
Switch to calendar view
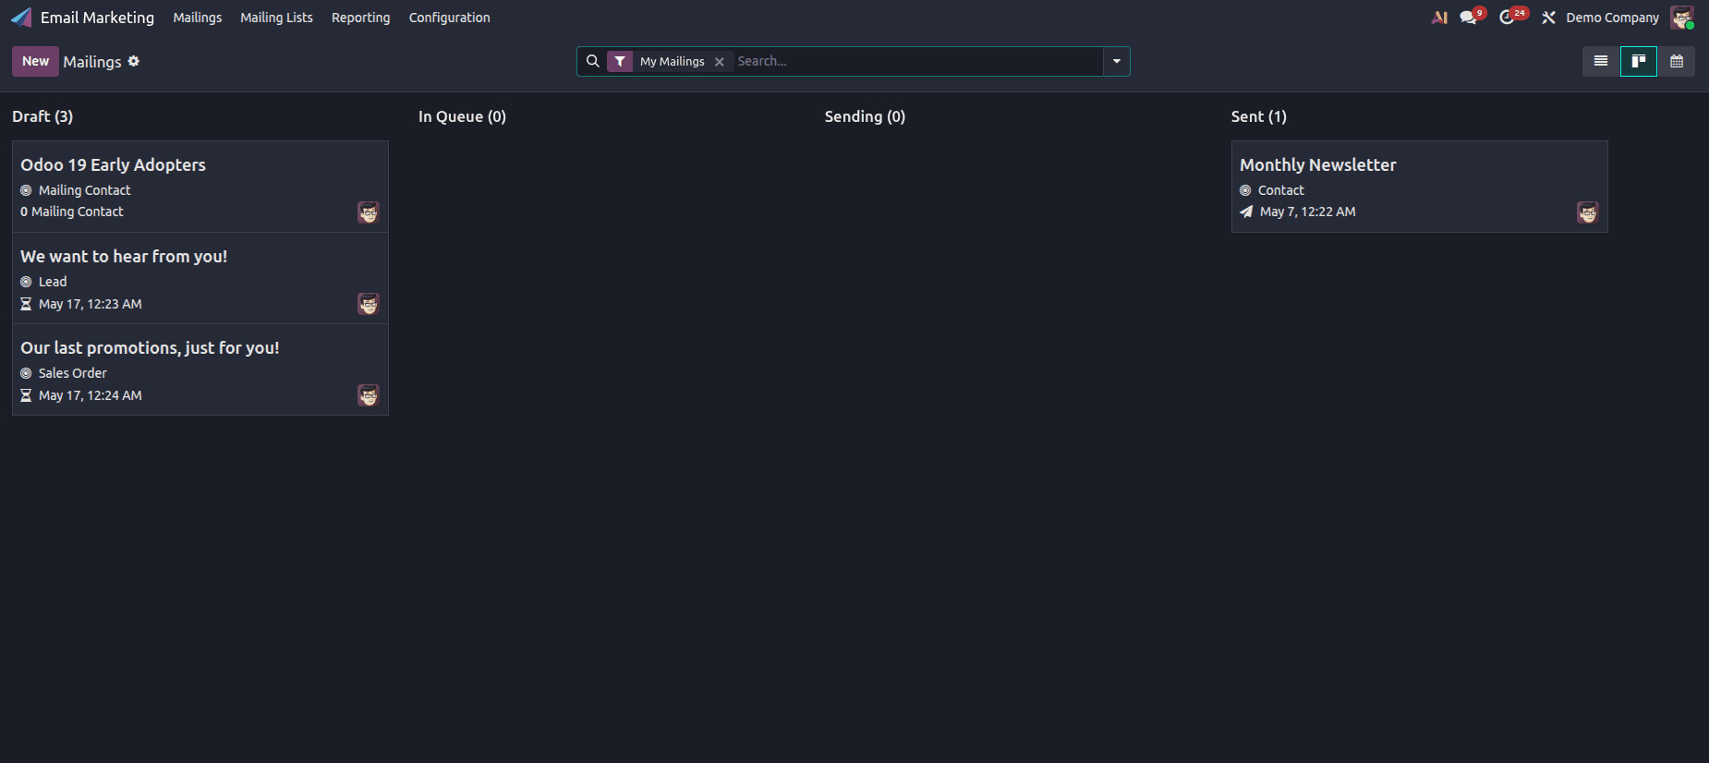click(x=1677, y=61)
